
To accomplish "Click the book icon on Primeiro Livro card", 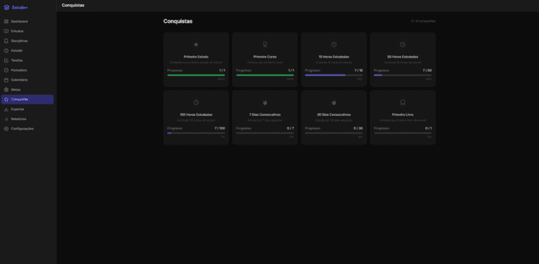I will click(x=403, y=103).
